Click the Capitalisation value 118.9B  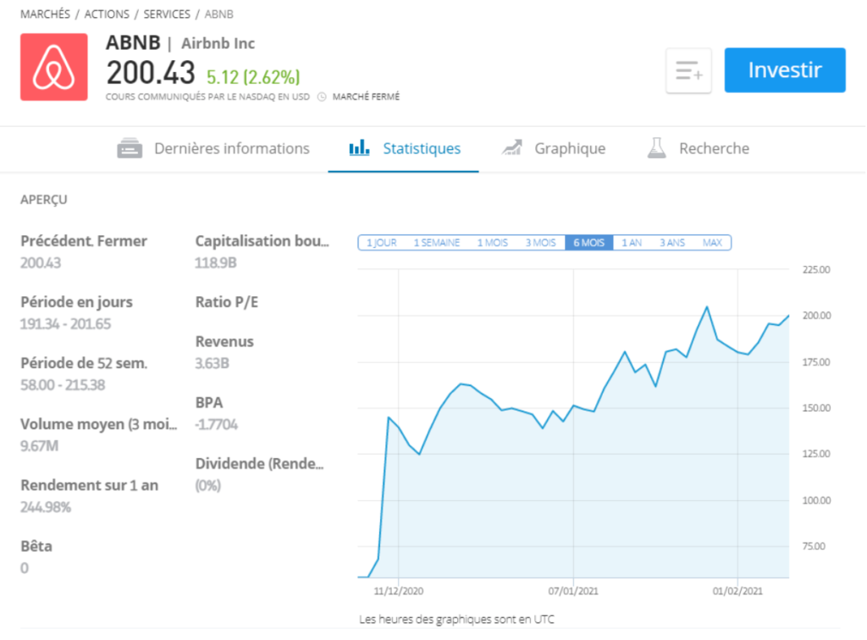(x=216, y=262)
